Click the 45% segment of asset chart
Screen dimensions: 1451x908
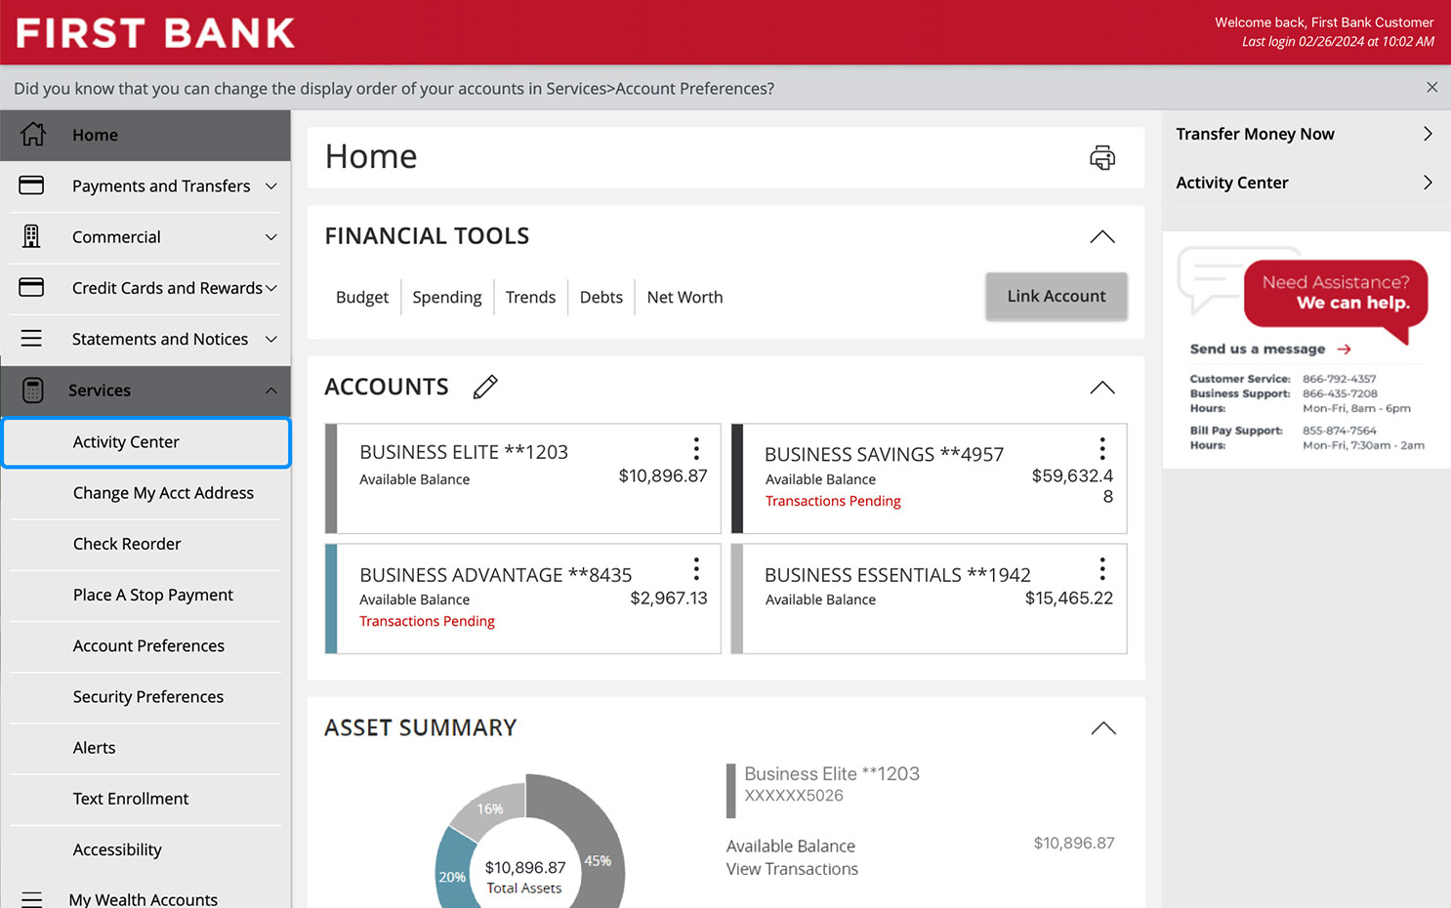598,861
